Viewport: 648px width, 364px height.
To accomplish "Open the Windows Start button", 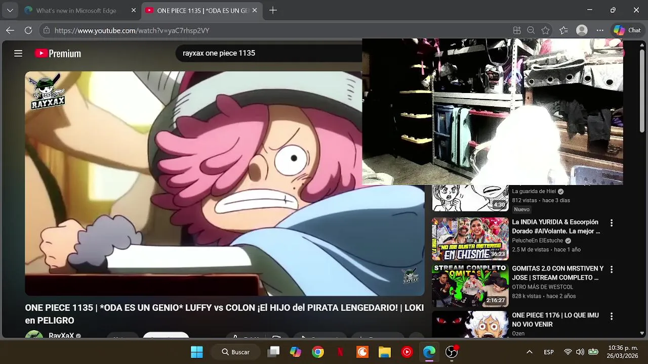I will (x=197, y=352).
